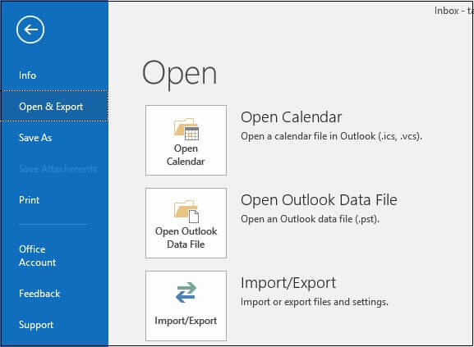474x347 pixels.
Task: Click the Import/Export heading text
Action: 288,283
